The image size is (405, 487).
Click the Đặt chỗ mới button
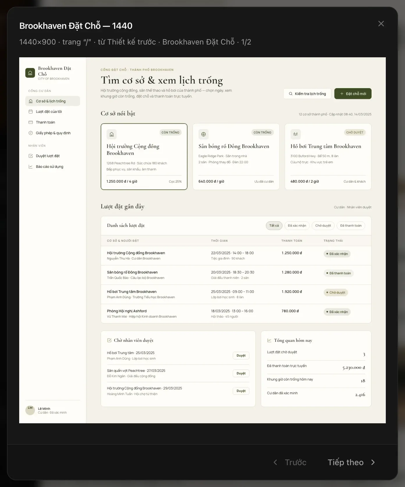tap(353, 94)
